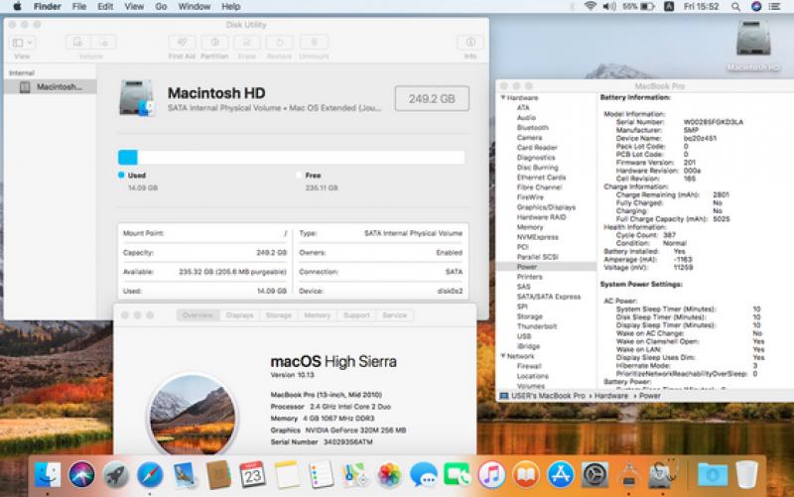
Task: Open Notification Center in menu bar
Action: click(x=774, y=7)
